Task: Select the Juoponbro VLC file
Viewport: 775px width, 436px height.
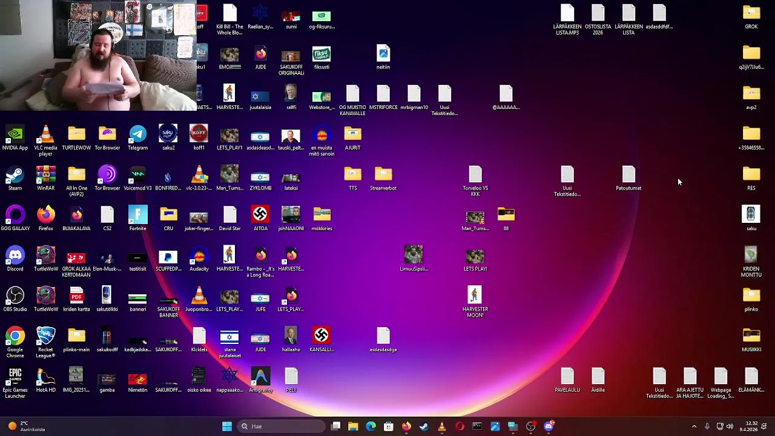Action: pyautogui.click(x=199, y=300)
